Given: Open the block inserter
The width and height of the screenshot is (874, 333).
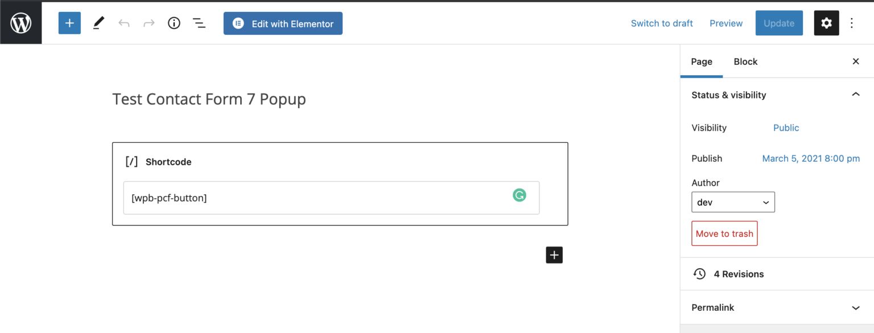Looking at the screenshot, I should pyautogui.click(x=69, y=23).
